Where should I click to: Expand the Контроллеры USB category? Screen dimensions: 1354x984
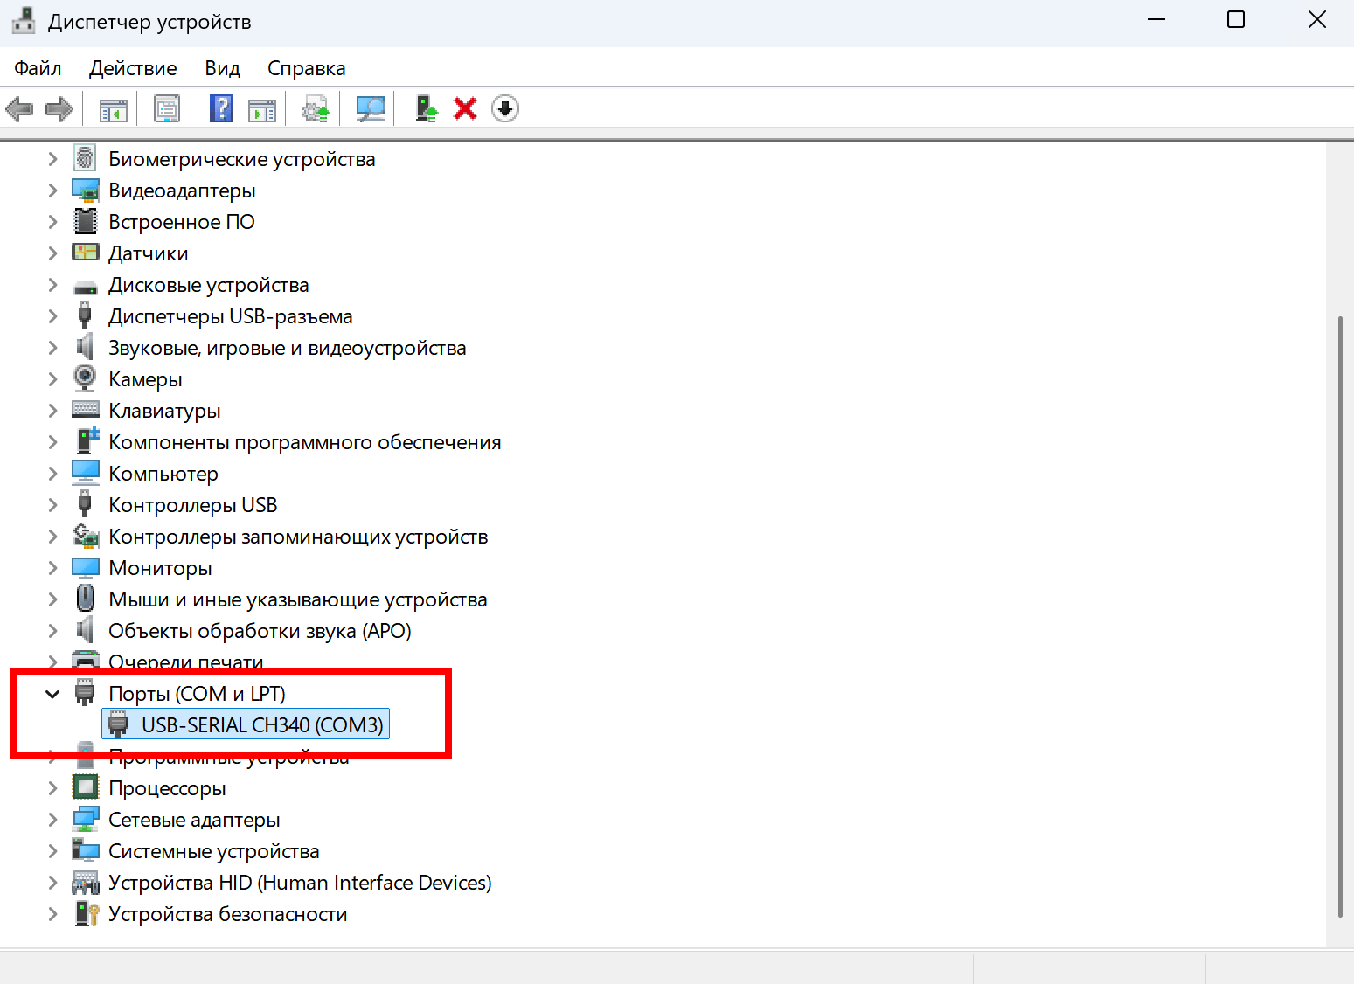point(52,505)
